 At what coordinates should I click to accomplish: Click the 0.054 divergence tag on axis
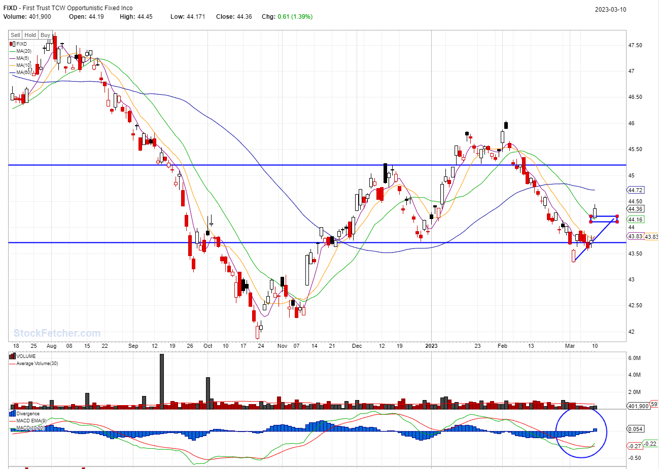(x=636, y=429)
